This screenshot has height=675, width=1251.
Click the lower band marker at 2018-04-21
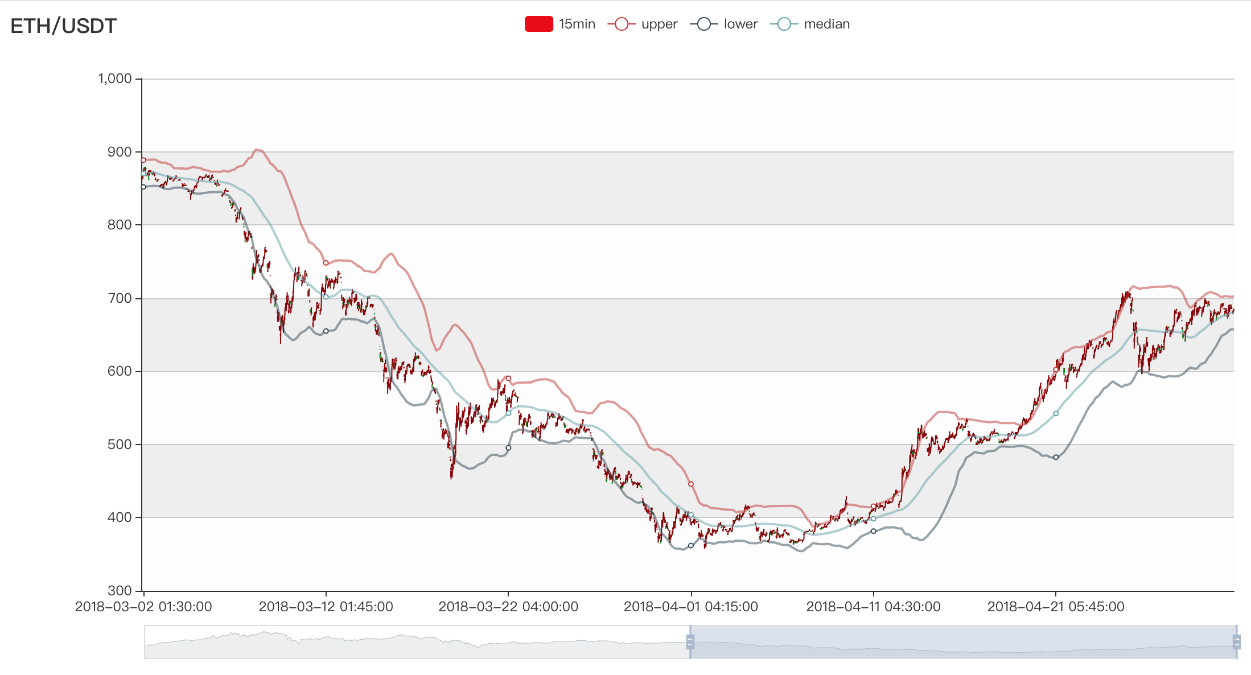[x=1056, y=457]
